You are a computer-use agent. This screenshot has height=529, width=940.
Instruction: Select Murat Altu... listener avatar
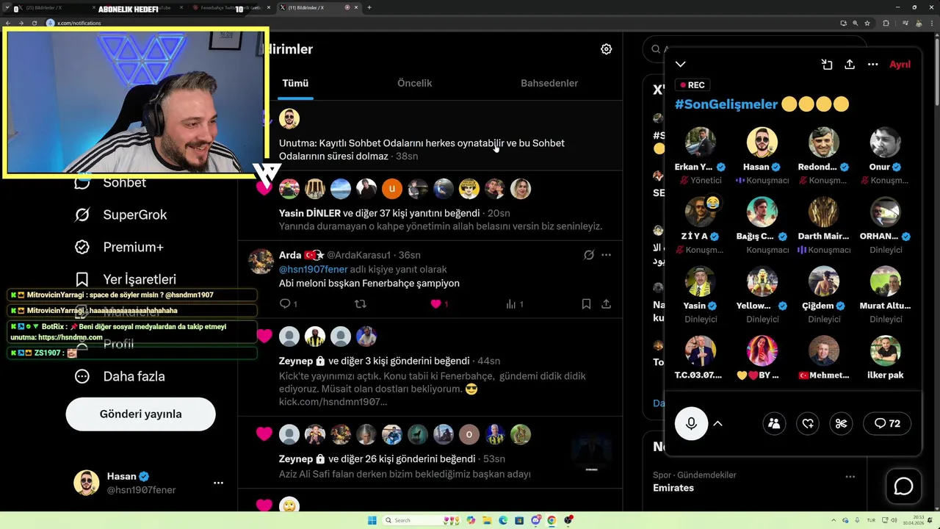[x=886, y=281]
